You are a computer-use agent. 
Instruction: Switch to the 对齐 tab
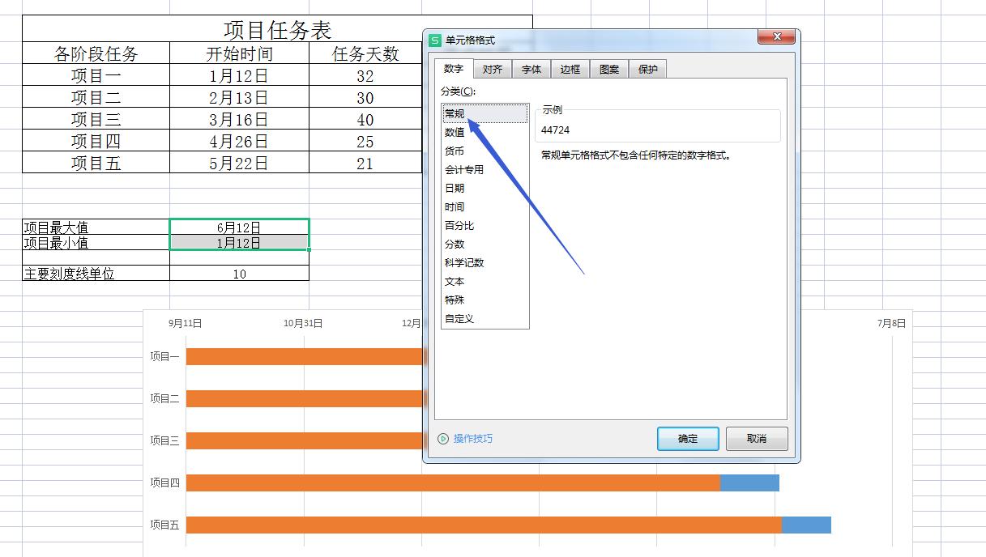tap(493, 69)
